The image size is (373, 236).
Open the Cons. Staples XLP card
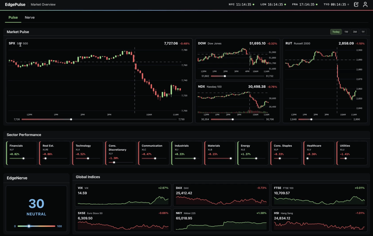click(x=286, y=153)
